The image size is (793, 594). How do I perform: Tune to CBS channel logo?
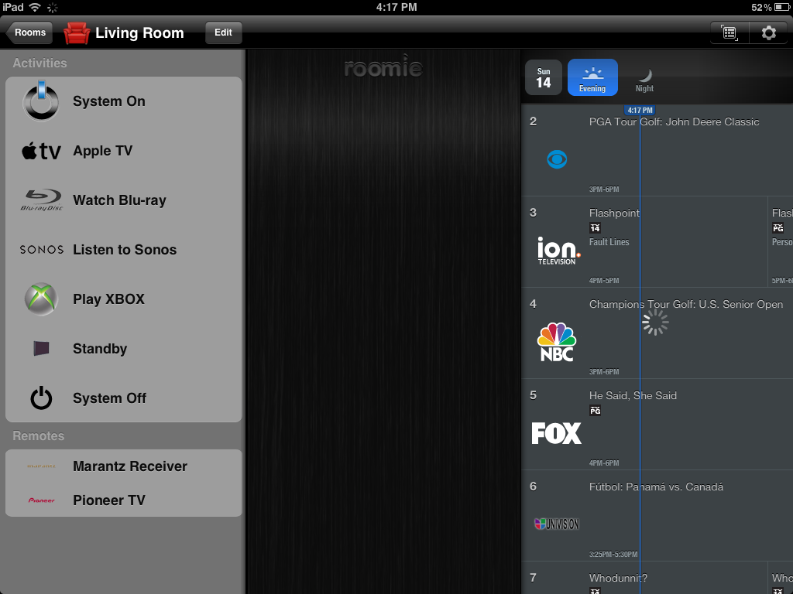click(x=557, y=159)
